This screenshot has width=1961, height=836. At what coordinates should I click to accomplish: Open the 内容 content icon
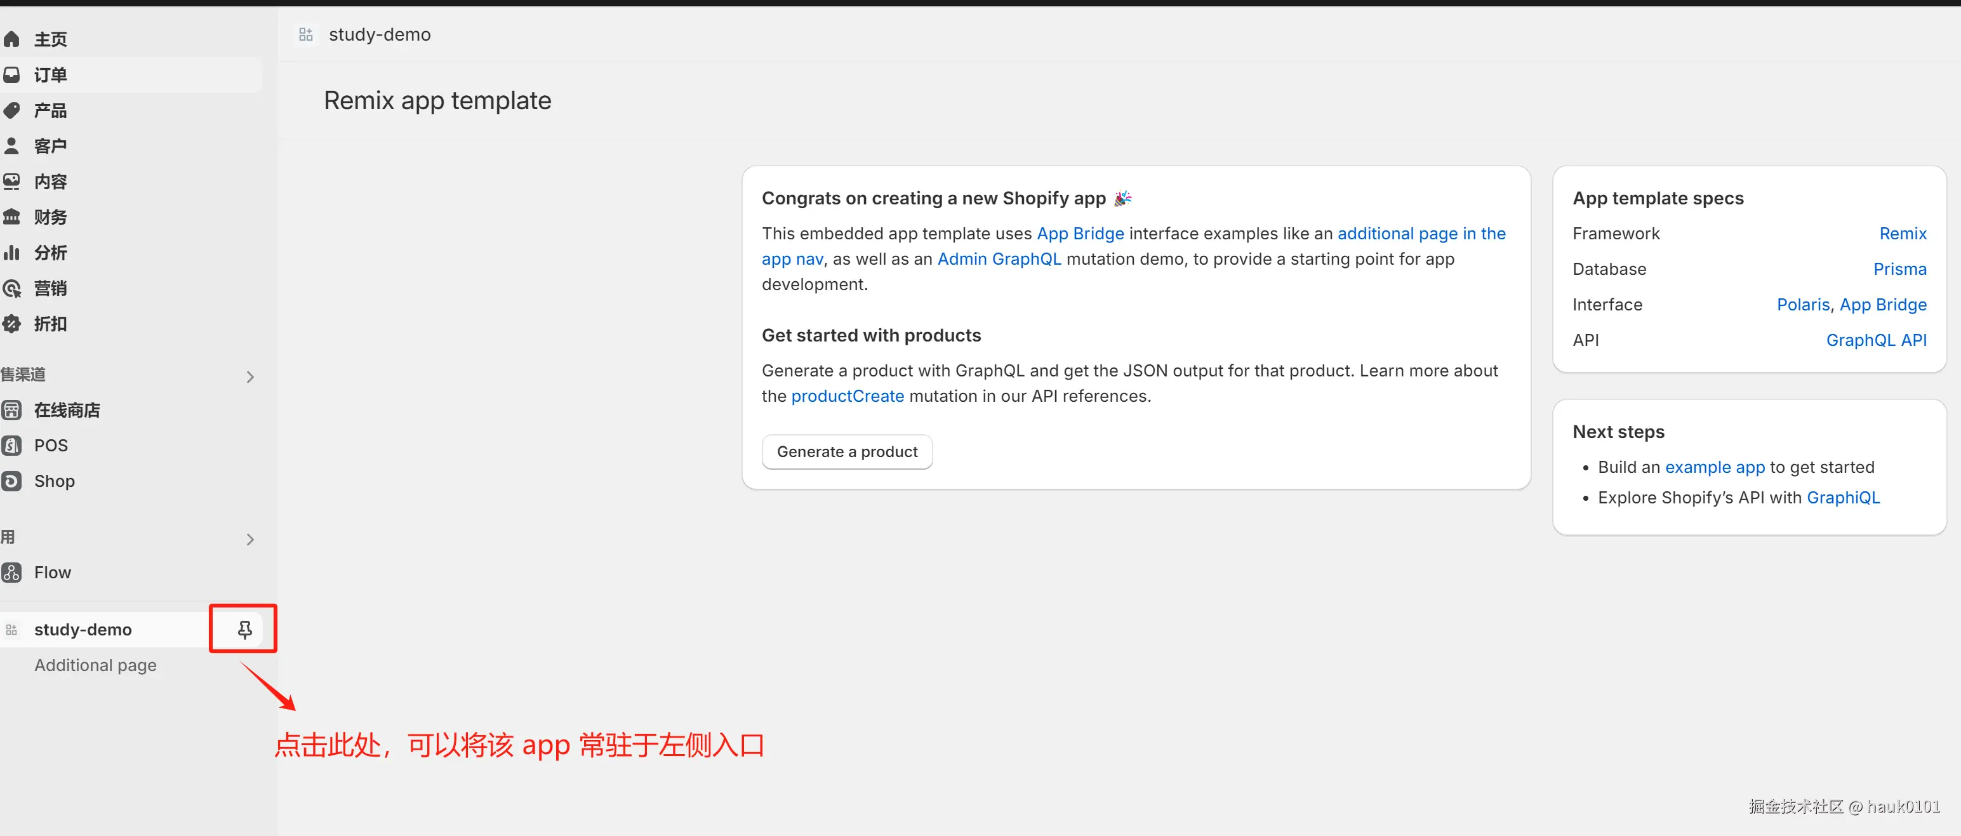12,181
